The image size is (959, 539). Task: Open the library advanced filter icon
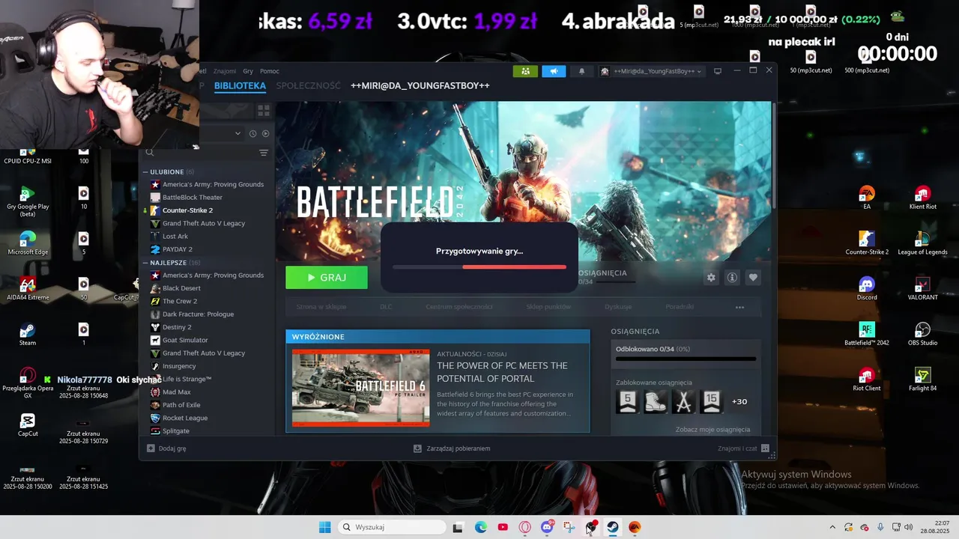pyautogui.click(x=264, y=153)
